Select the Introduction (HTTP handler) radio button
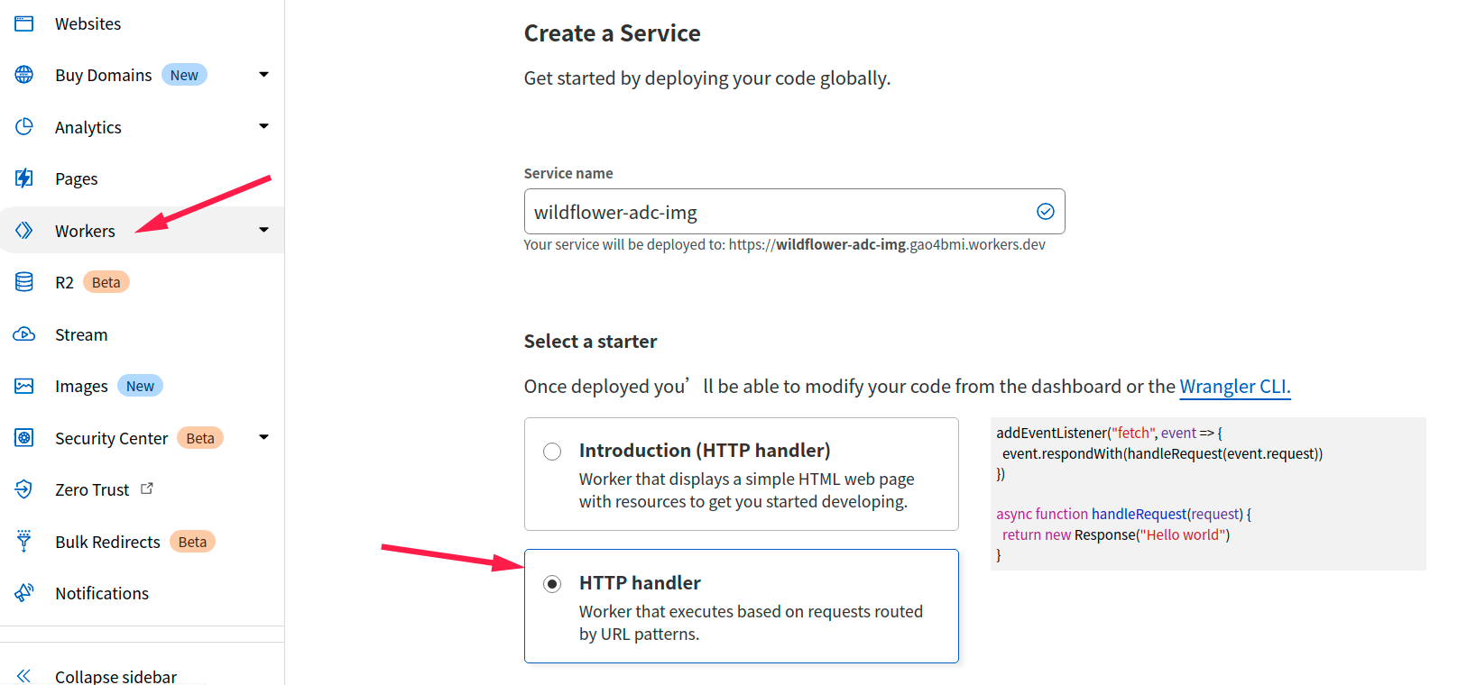The height and width of the screenshot is (685, 1458). [x=552, y=452]
